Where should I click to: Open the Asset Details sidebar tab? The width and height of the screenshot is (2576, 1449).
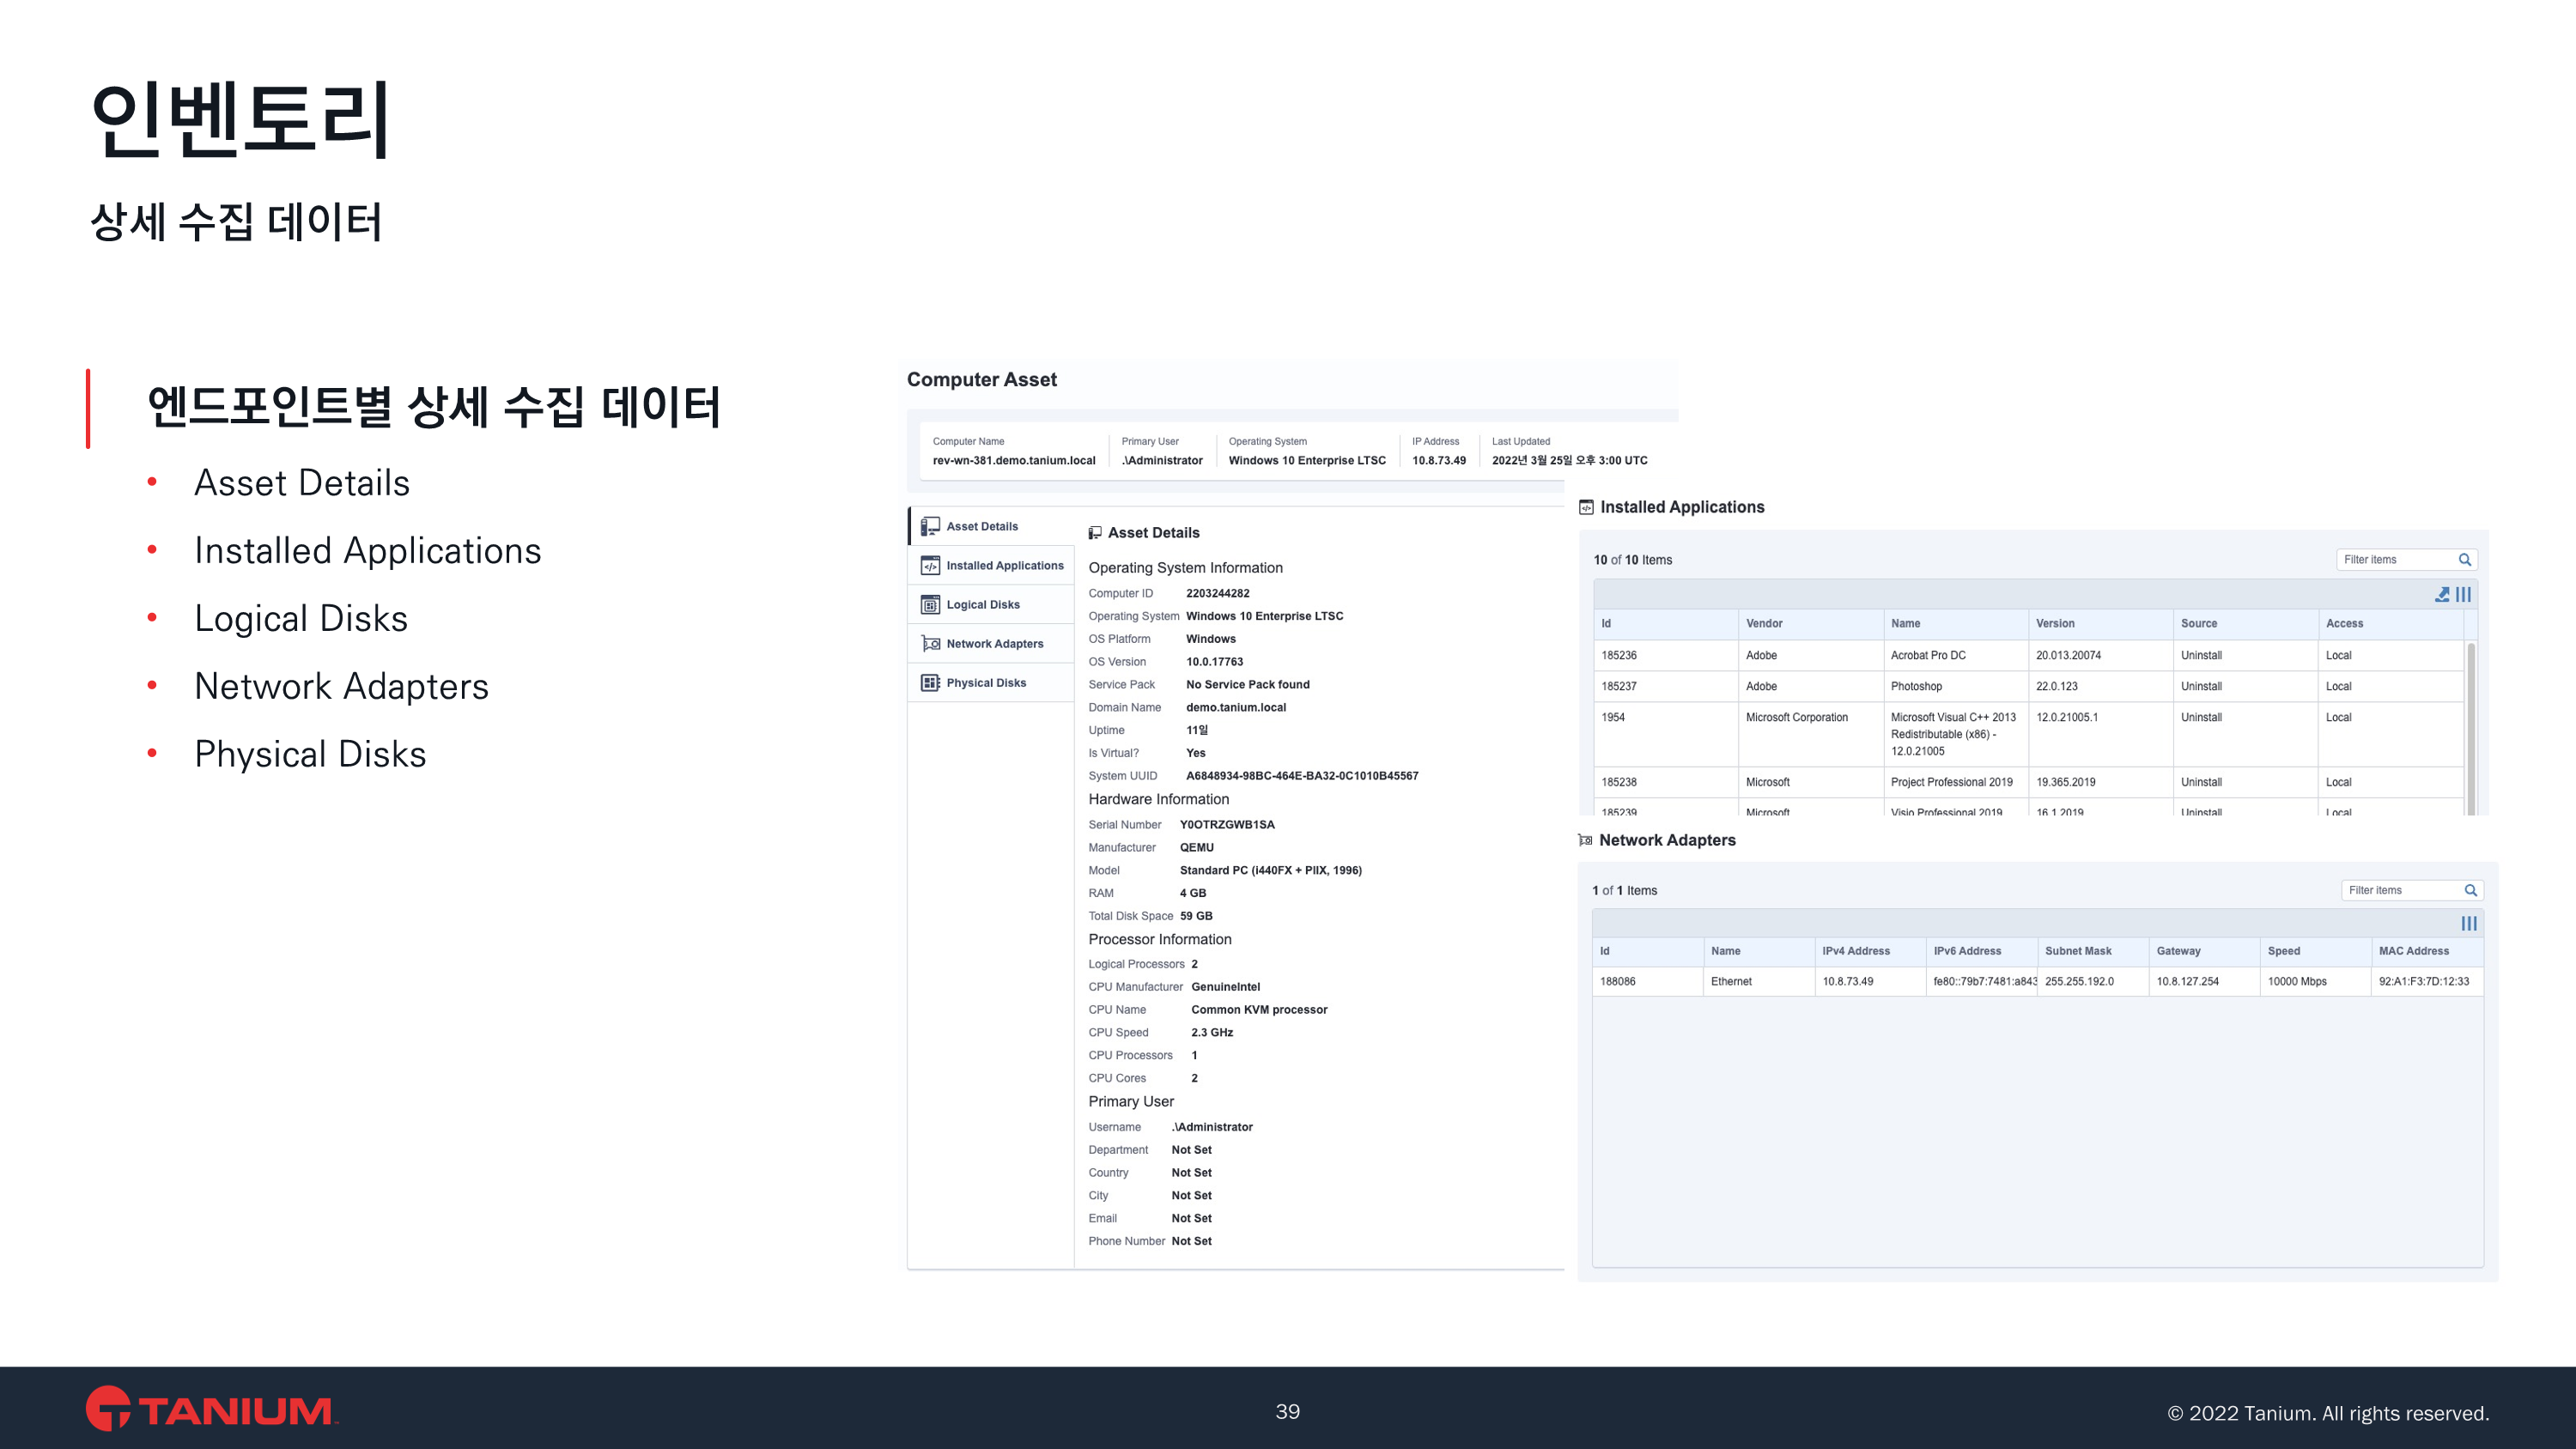coord(981,526)
